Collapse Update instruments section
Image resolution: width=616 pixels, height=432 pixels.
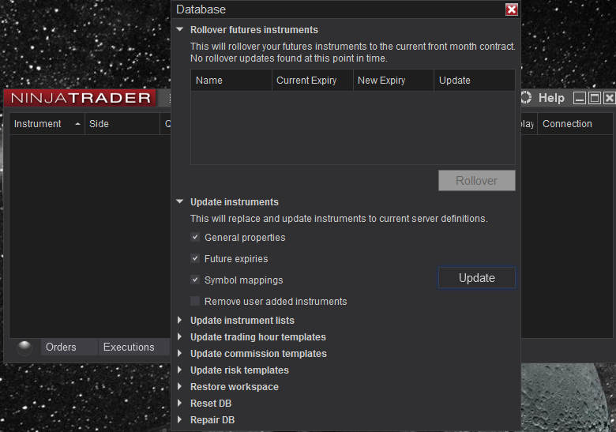tap(180, 201)
